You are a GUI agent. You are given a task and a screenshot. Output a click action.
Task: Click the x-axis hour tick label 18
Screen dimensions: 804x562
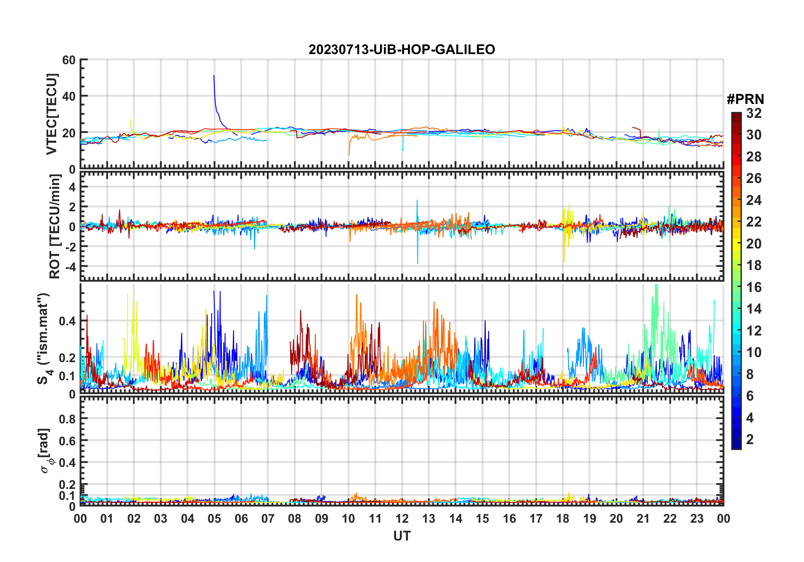[563, 518]
